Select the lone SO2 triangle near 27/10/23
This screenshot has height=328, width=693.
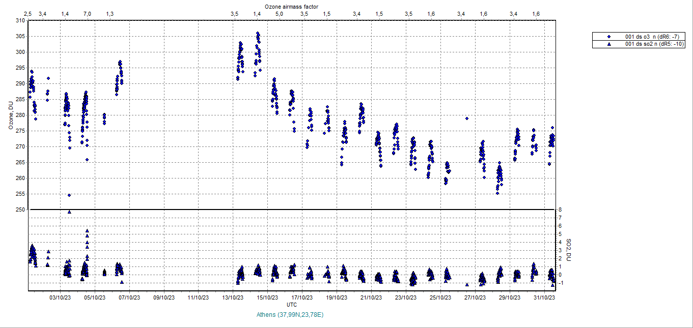tap(467, 285)
